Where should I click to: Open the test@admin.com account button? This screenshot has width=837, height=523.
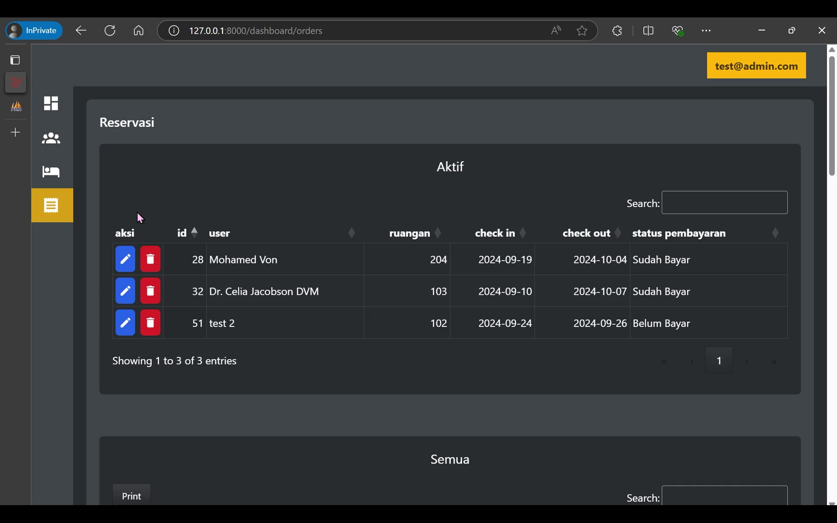(x=756, y=66)
